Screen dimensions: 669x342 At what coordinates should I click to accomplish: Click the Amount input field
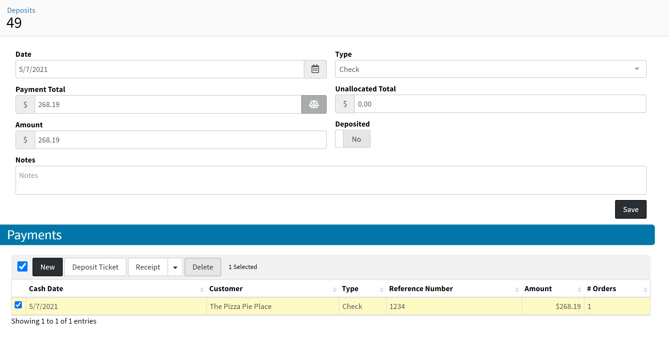coord(180,140)
